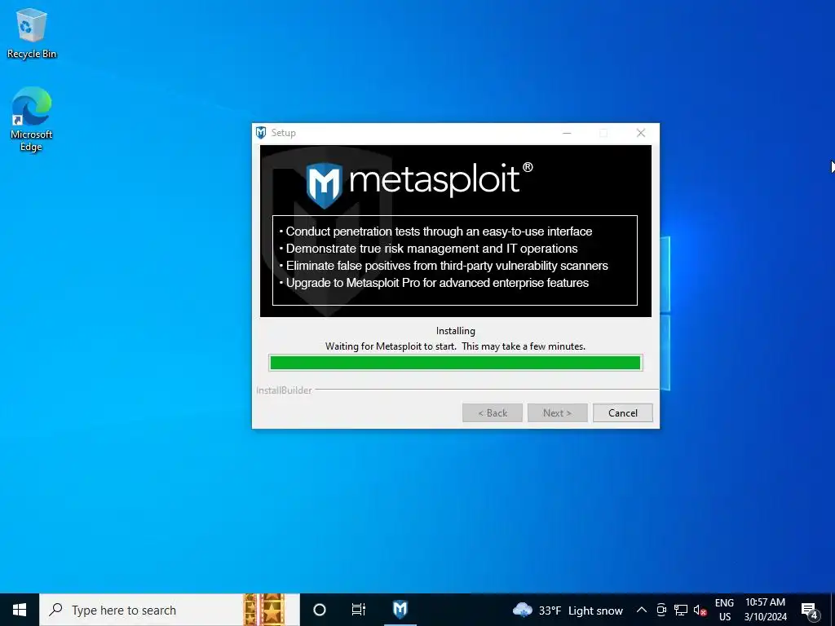The width and height of the screenshot is (835, 626).
Task: Minimize the Setup window
Action: (567, 133)
